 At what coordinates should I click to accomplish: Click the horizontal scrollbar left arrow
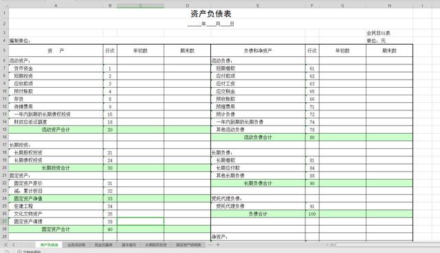332,245
